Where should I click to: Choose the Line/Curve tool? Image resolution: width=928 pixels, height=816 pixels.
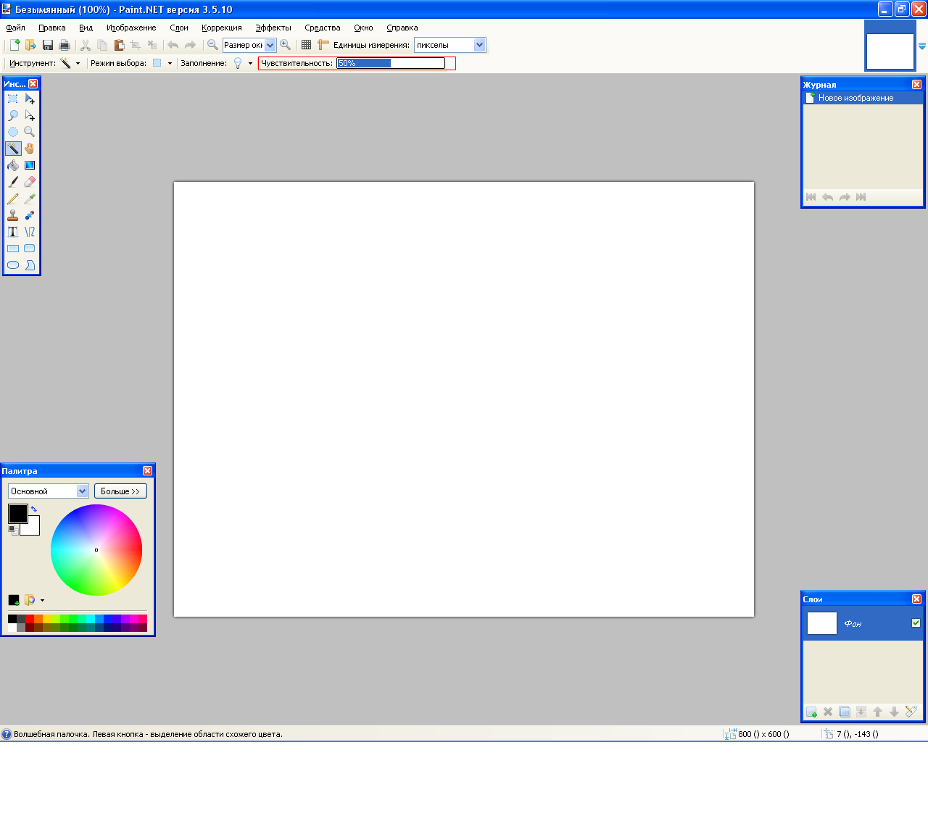[x=30, y=232]
